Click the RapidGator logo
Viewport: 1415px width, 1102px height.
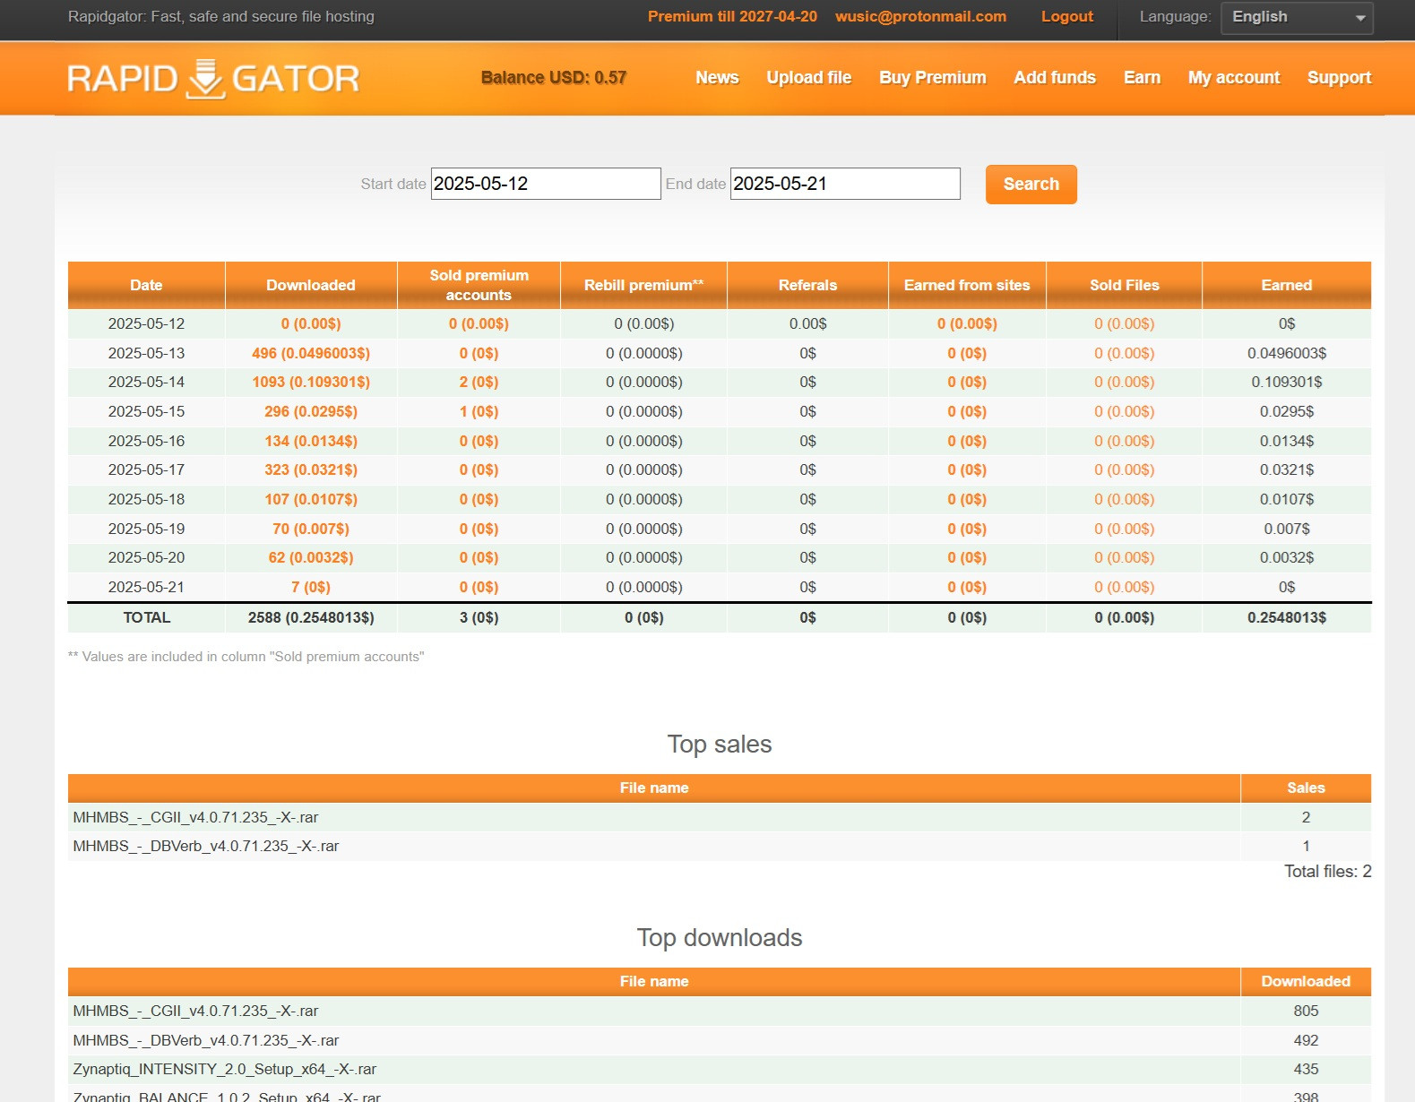pyautogui.click(x=213, y=79)
